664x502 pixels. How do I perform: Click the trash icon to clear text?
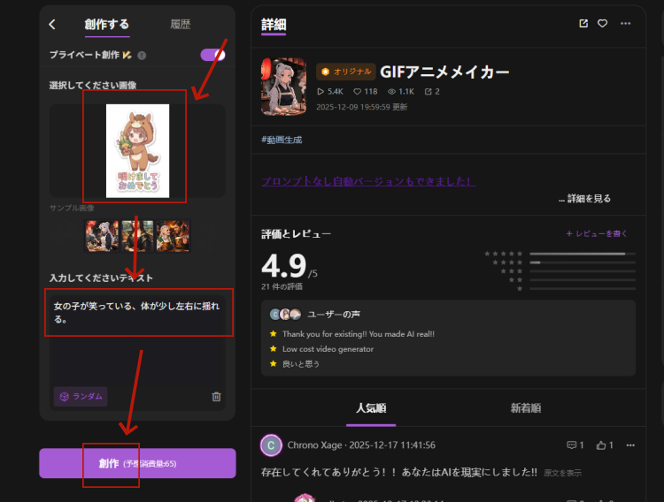pyautogui.click(x=216, y=397)
